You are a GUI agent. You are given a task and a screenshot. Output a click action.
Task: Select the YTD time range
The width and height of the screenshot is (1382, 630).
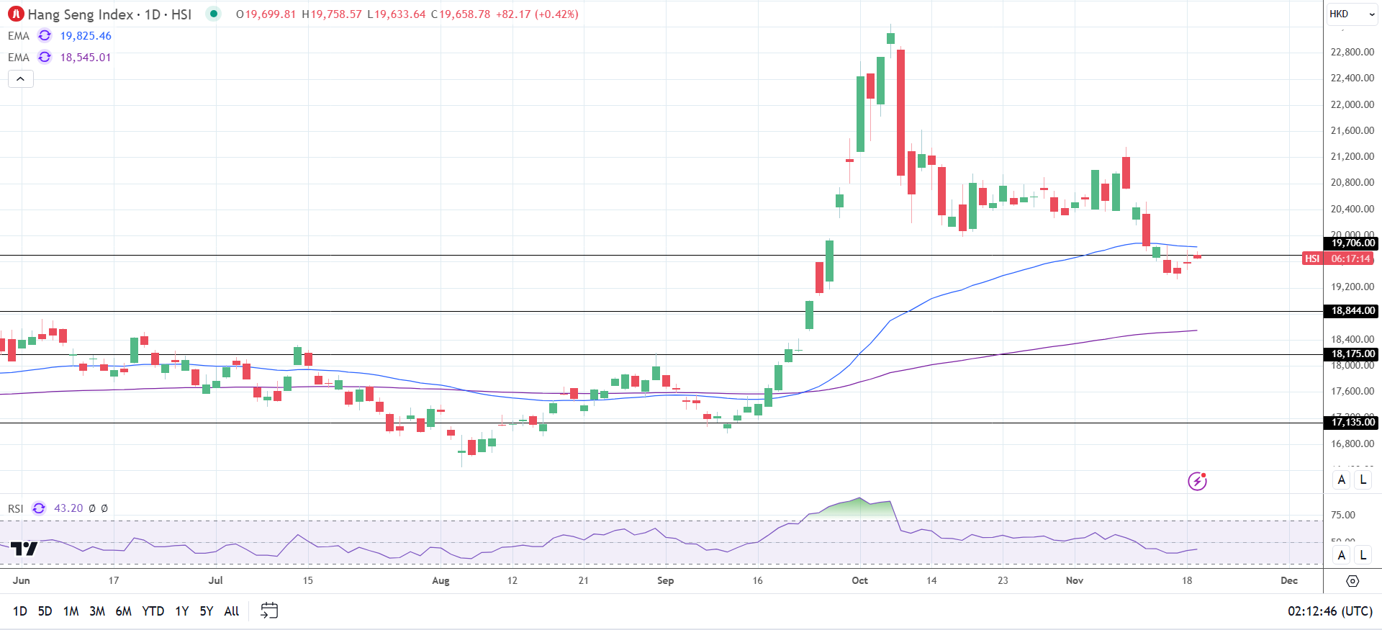tap(153, 611)
